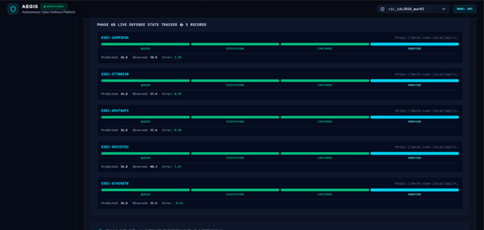The height and width of the screenshot is (230, 484).
Task: Click the Confirmed progress bar of EXEC-1AD92D3A
Action: 325,44
